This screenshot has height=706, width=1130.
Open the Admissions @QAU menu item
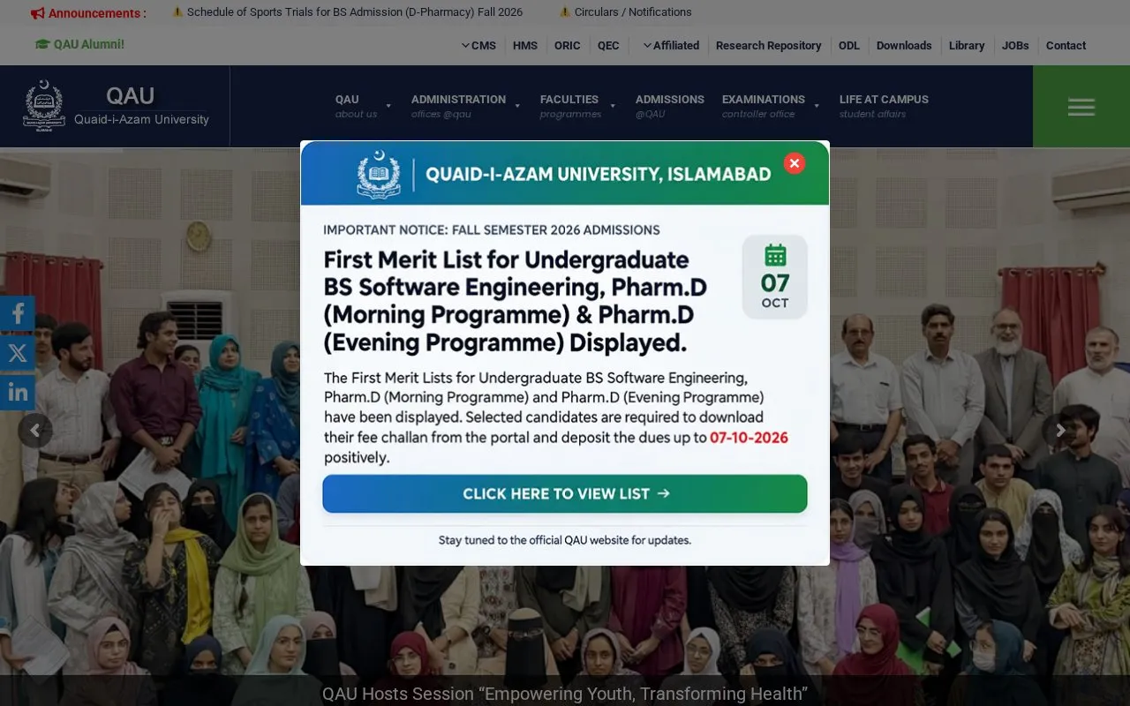pos(670,106)
